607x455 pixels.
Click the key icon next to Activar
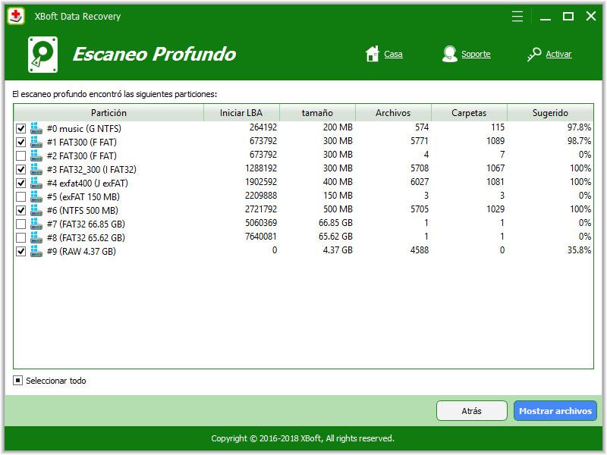pyautogui.click(x=534, y=54)
